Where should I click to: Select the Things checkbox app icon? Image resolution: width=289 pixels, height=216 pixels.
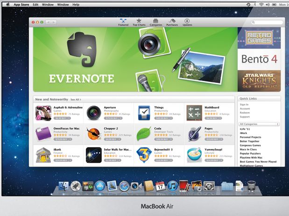pyautogui.click(x=143, y=113)
